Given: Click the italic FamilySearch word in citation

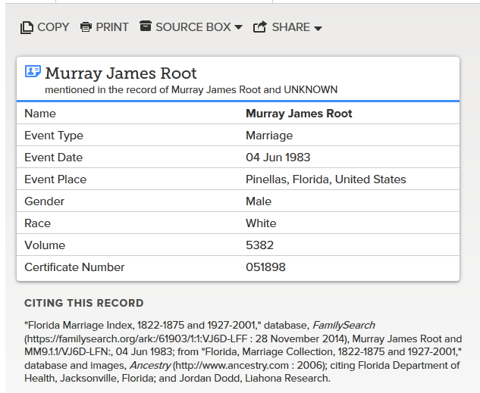Looking at the screenshot, I should click(344, 325).
